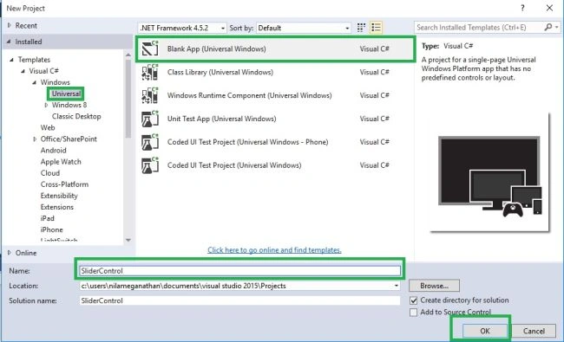Open link to find templates online
This screenshot has width=564, height=342.
tap(274, 250)
